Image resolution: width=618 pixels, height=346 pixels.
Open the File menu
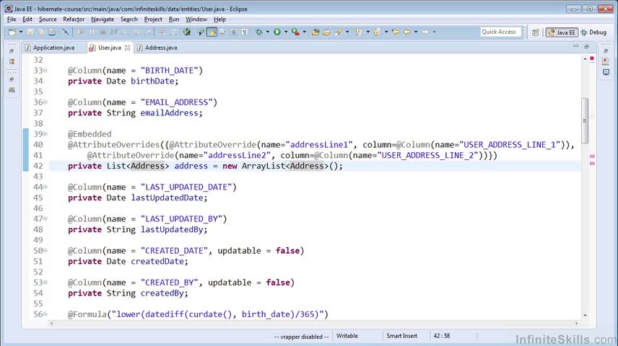pyautogui.click(x=12, y=19)
